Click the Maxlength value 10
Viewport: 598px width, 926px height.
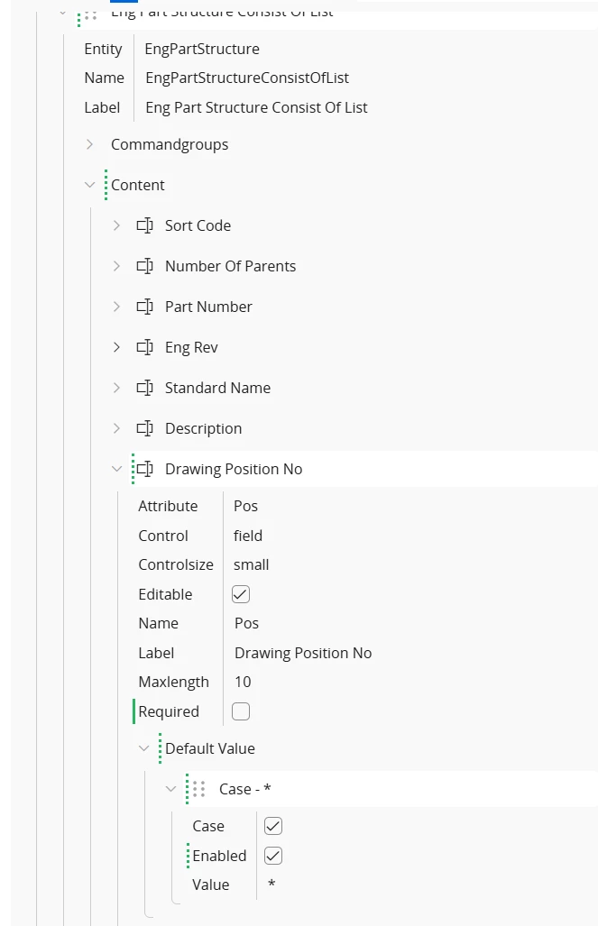[243, 682]
